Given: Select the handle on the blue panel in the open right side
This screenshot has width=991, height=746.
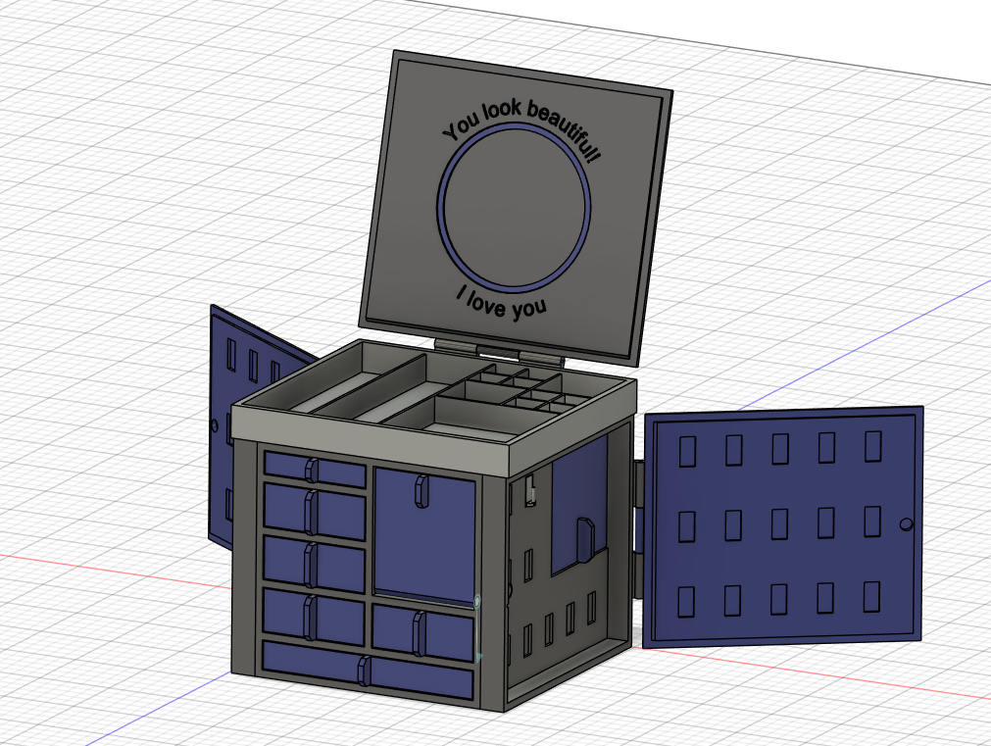Looking at the screenshot, I should coord(584,539).
